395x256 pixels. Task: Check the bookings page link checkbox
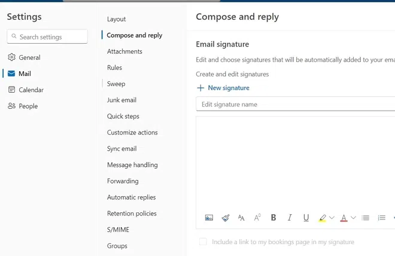[203, 242]
